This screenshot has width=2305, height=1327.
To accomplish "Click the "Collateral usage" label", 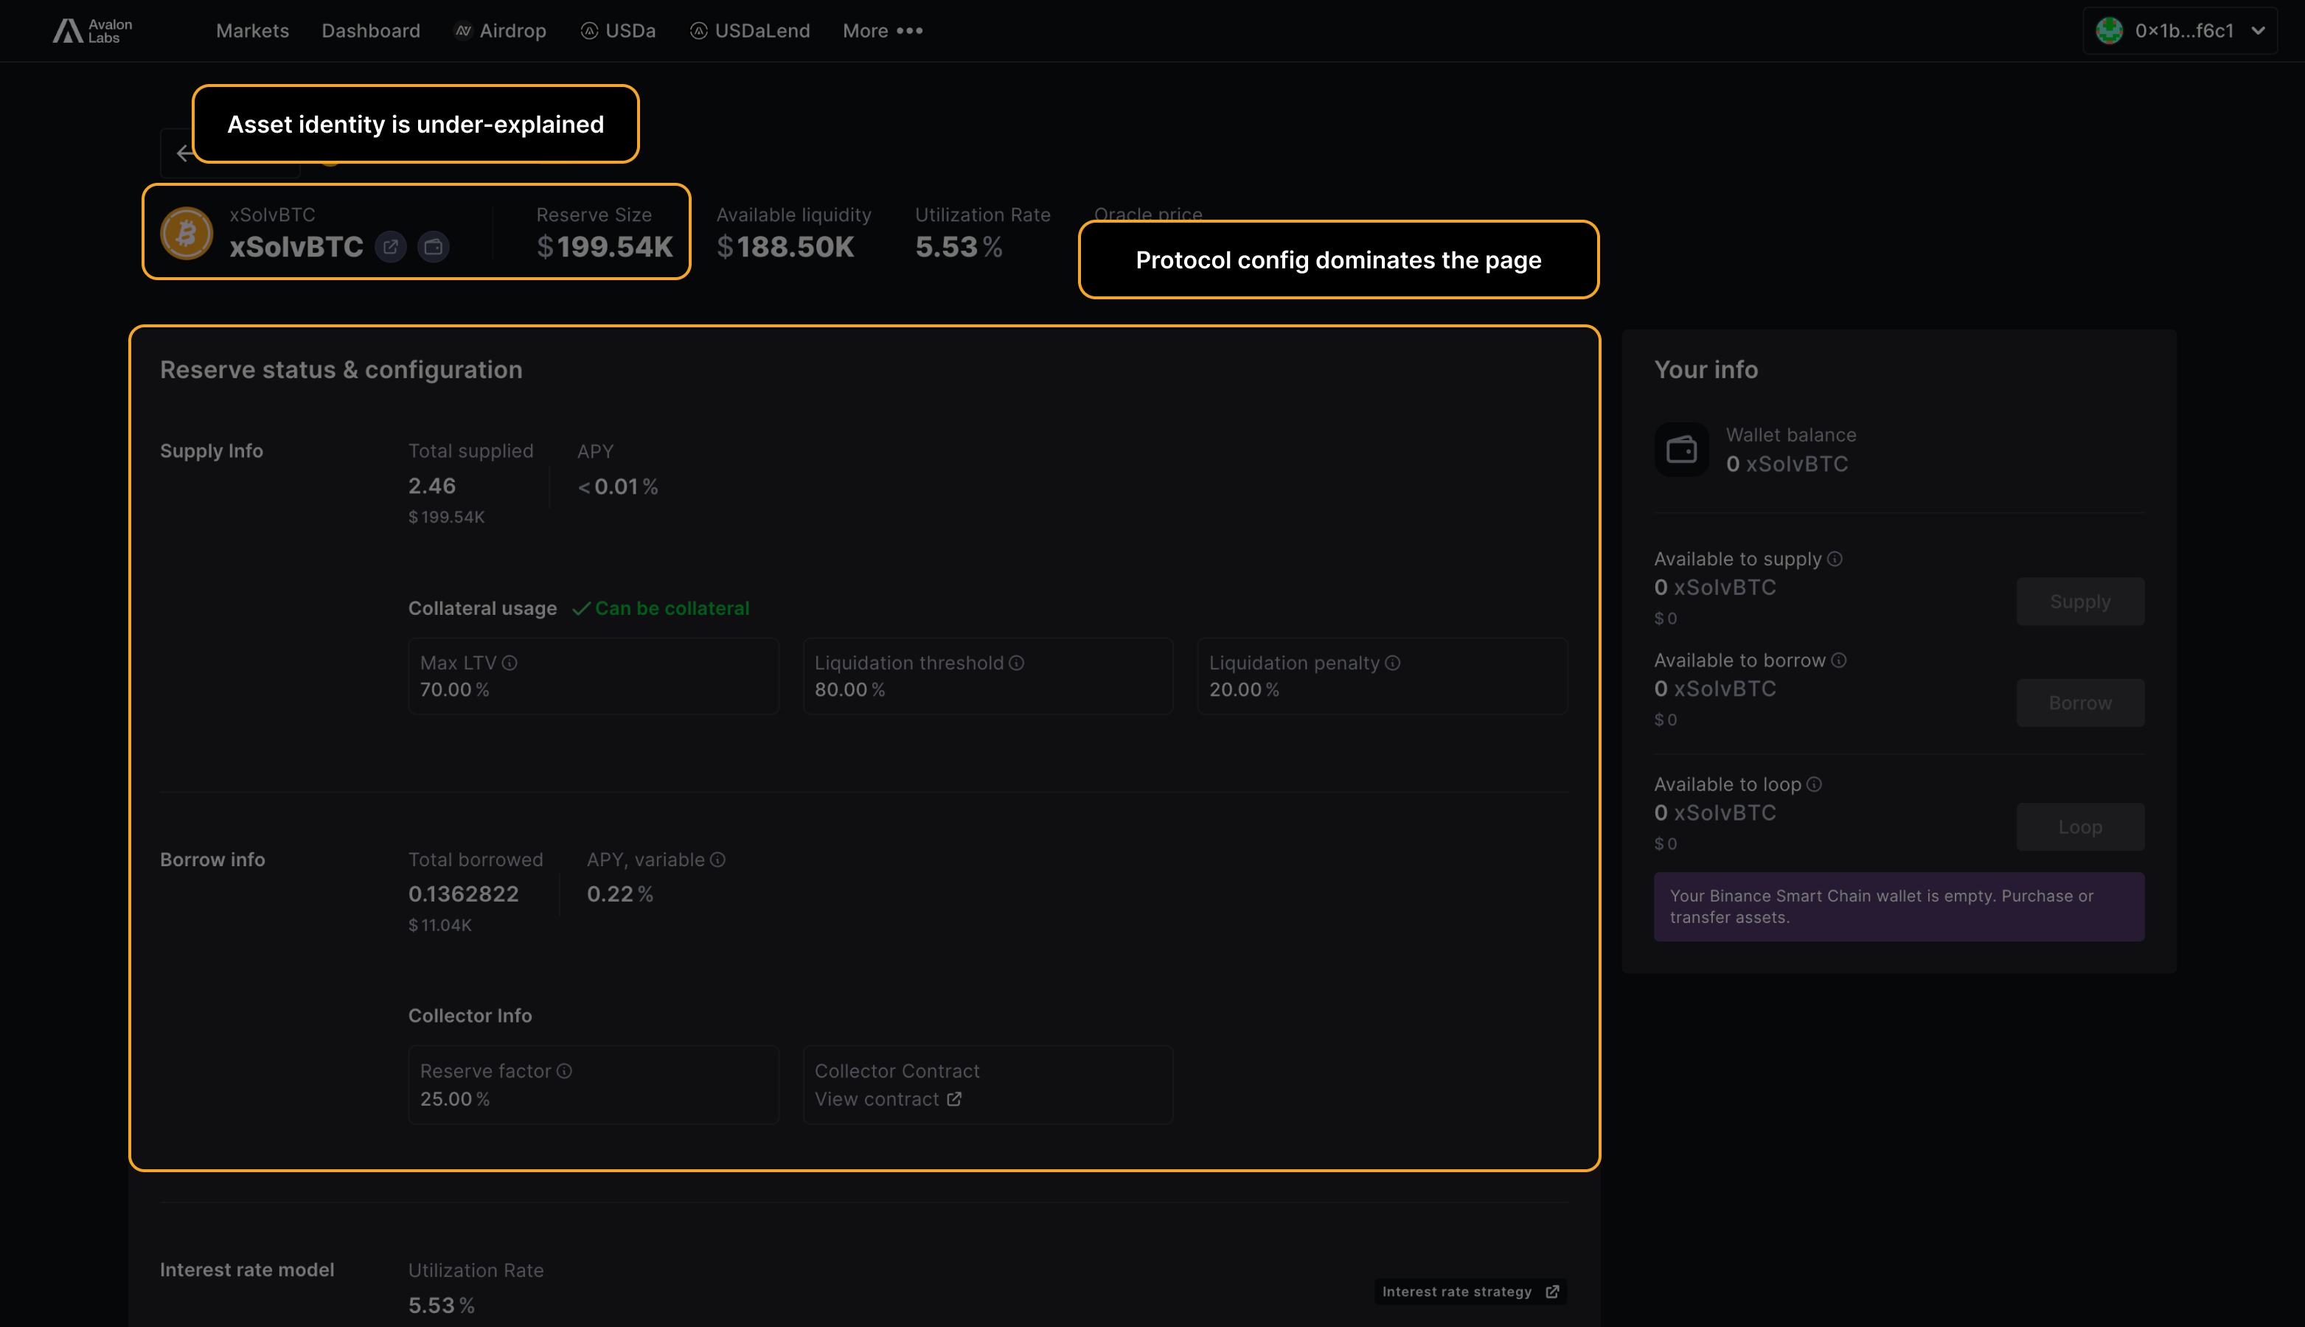I will tap(483, 609).
